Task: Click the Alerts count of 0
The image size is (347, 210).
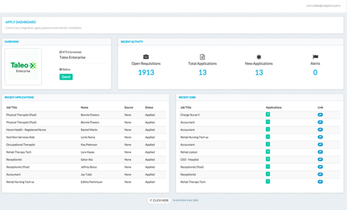Action: (315, 72)
